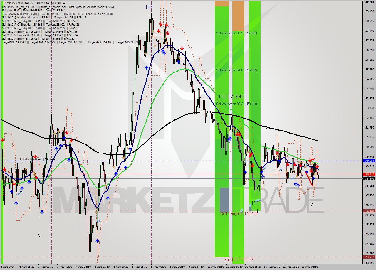Click the 159.785 price axis value
This screenshot has height=270, width=376.
[369, 1]
